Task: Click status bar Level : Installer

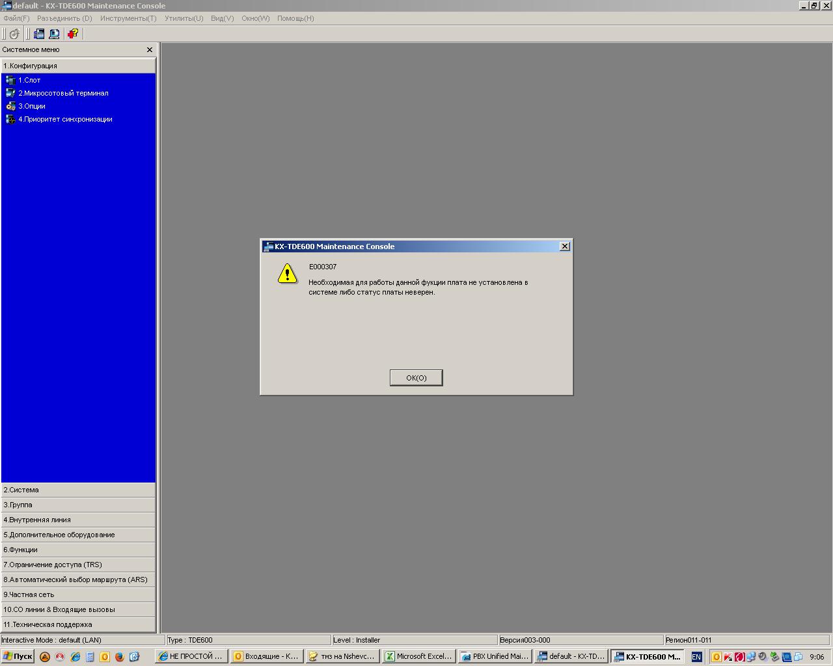Action: (x=415, y=640)
